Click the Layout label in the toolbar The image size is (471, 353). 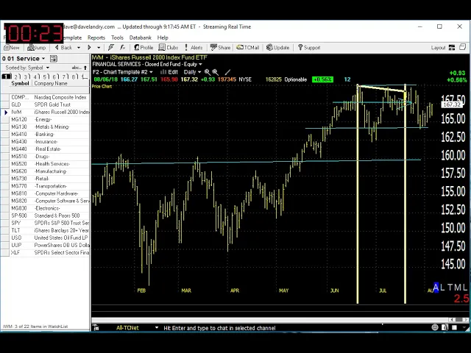[438, 47]
